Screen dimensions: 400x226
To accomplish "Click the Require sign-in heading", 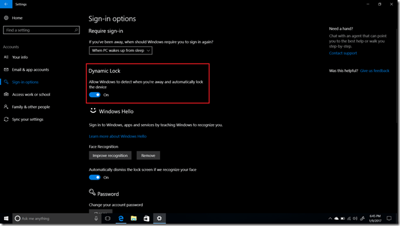I will (x=106, y=31).
